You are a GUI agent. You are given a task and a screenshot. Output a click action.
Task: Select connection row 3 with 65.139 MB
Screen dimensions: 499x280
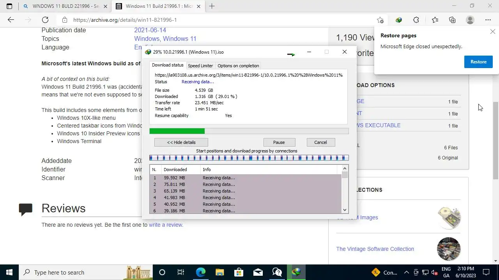(x=246, y=191)
